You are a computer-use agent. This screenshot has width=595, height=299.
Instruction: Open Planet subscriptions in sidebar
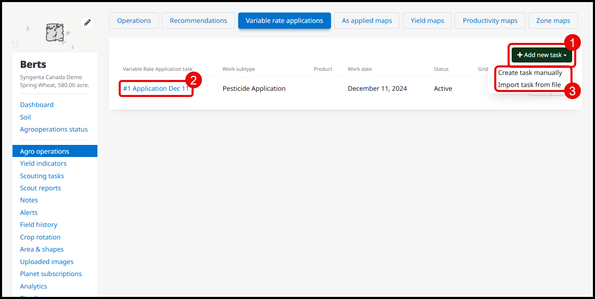click(x=51, y=274)
